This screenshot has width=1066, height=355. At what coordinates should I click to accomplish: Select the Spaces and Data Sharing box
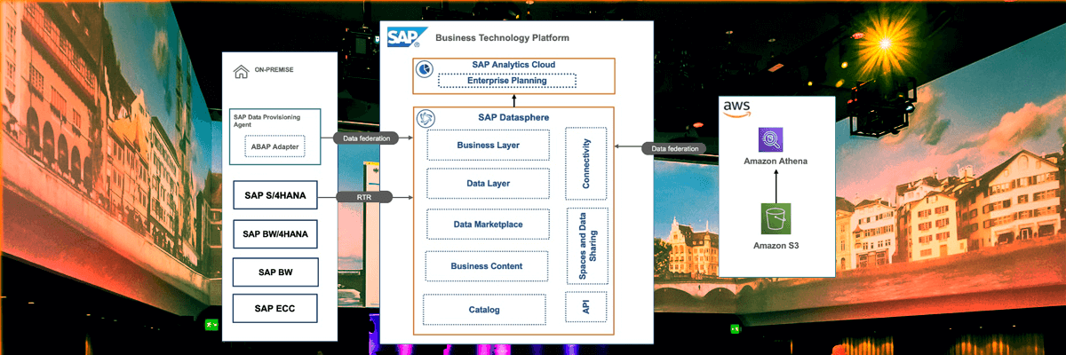point(586,247)
